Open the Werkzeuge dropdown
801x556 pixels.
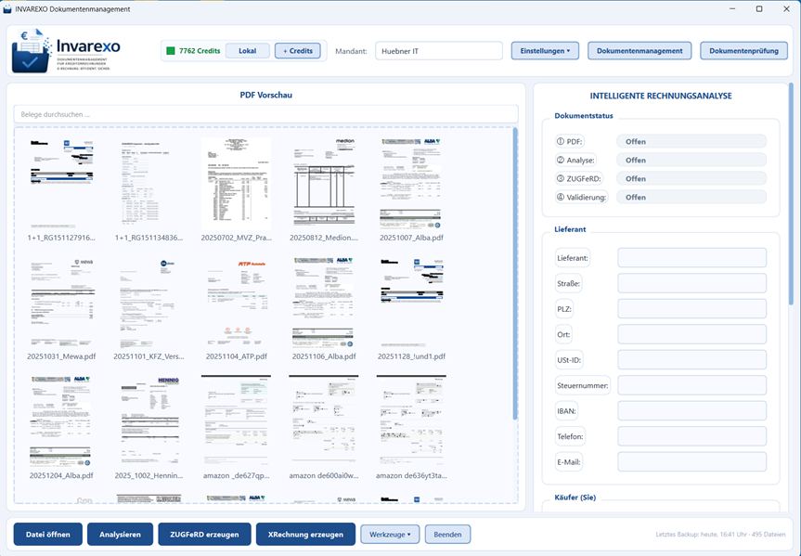pyautogui.click(x=390, y=534)
